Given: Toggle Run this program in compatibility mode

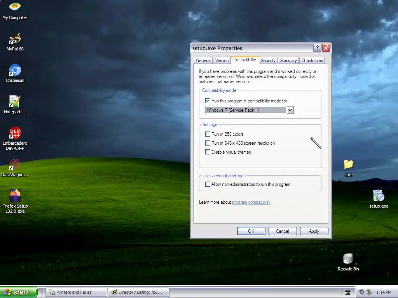Looking at the screenshot, I should (x=208, y=101).
